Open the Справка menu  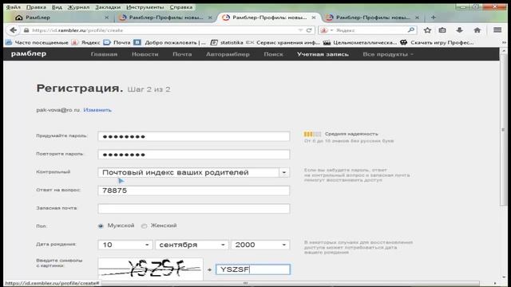[x=181, y=7]
